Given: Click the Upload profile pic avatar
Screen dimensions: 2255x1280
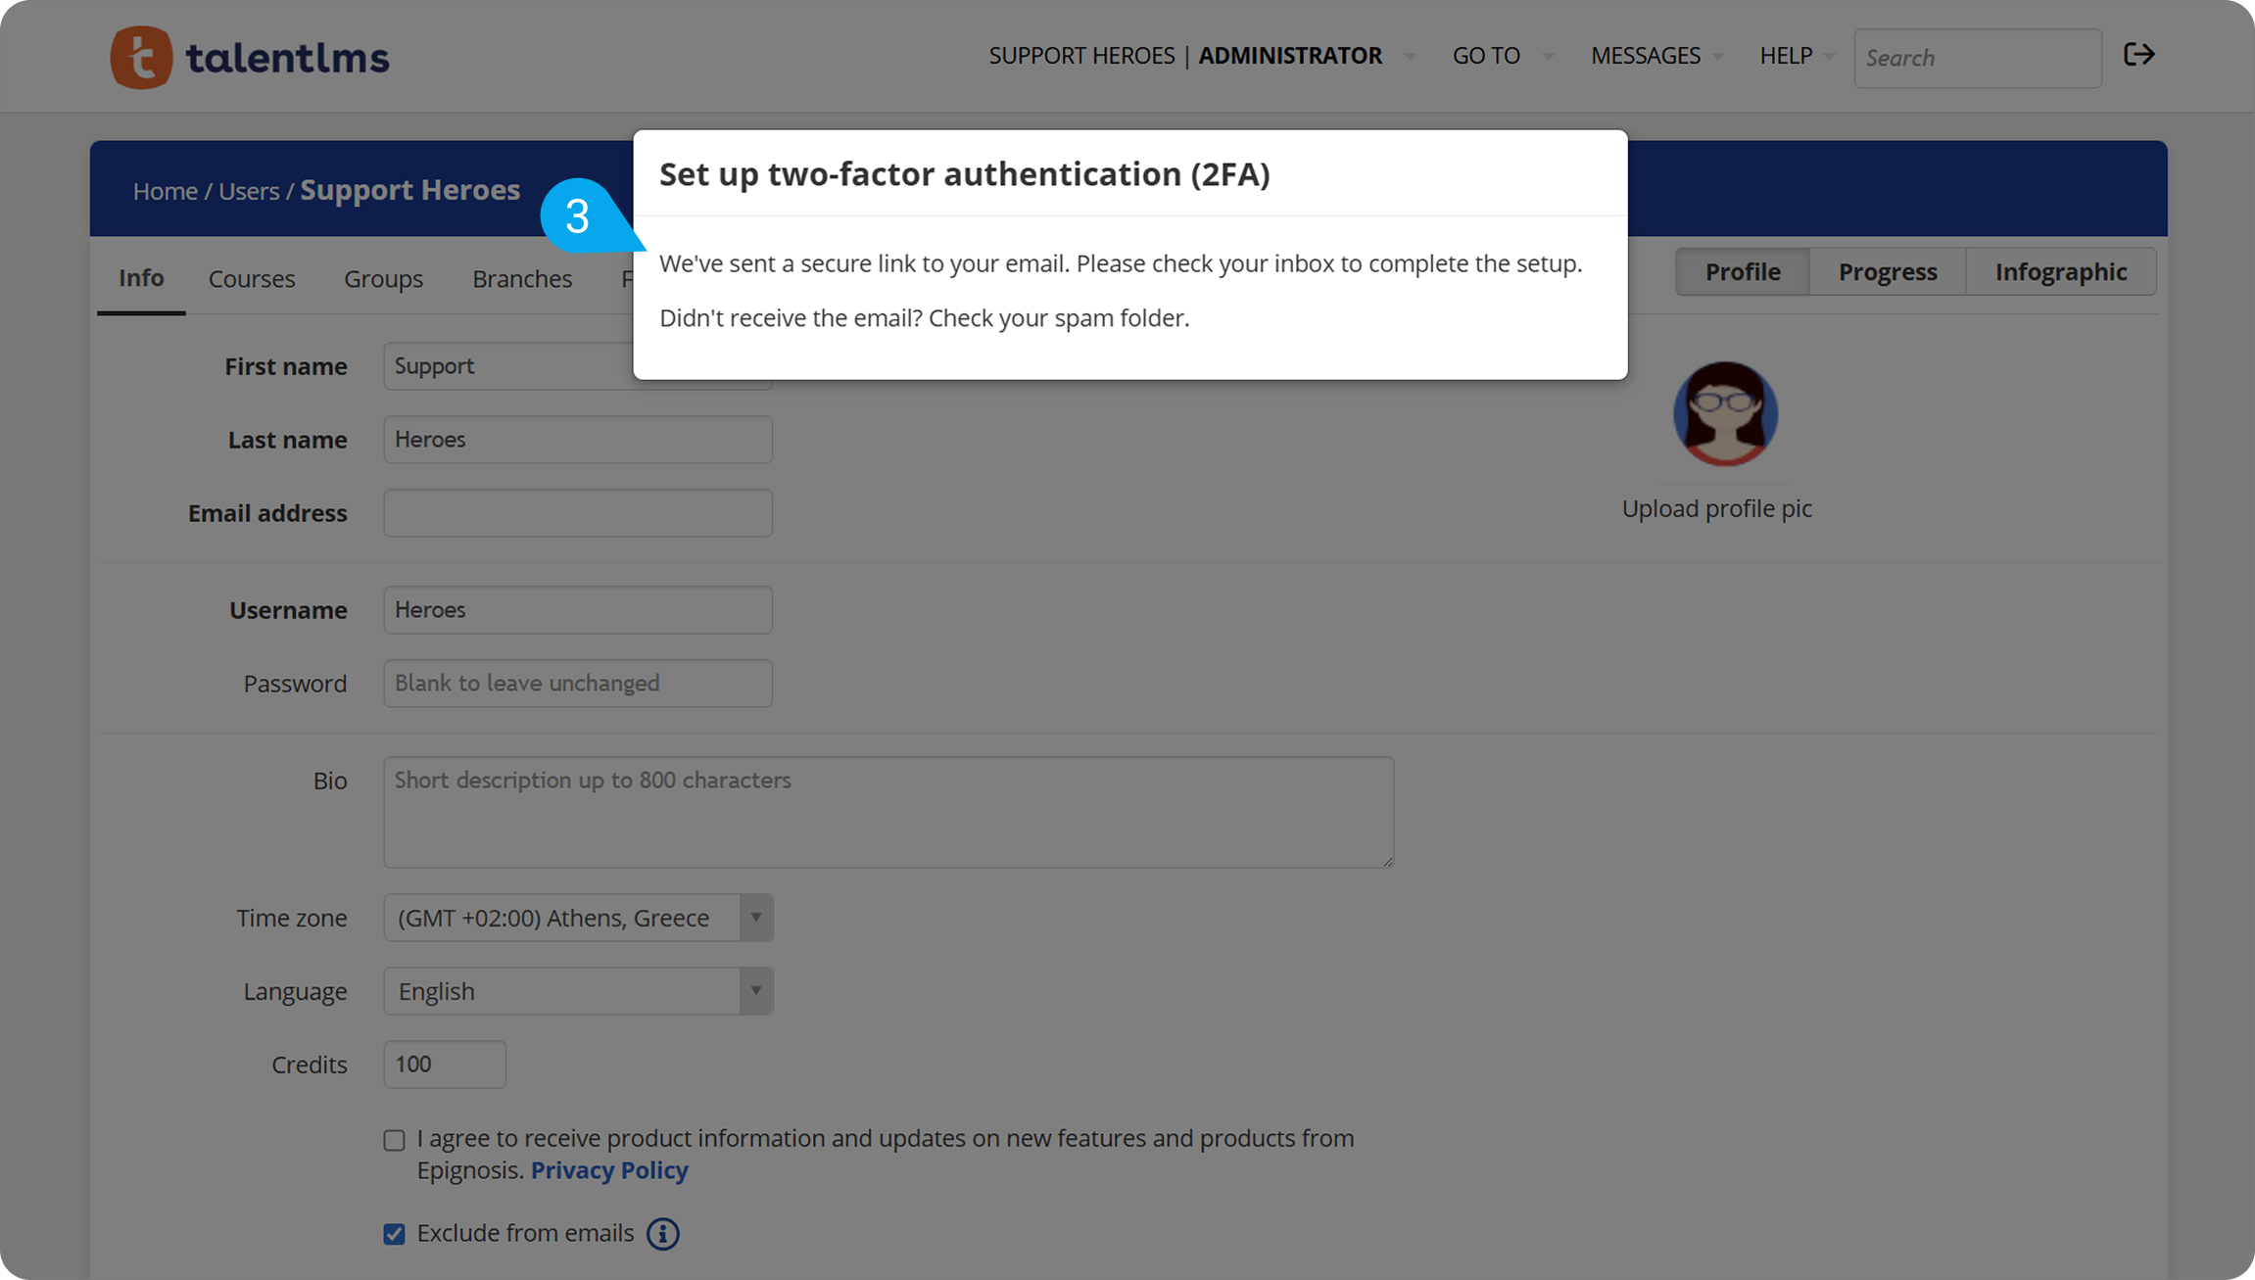Looking at the screenshot, I should (1725, 413).
